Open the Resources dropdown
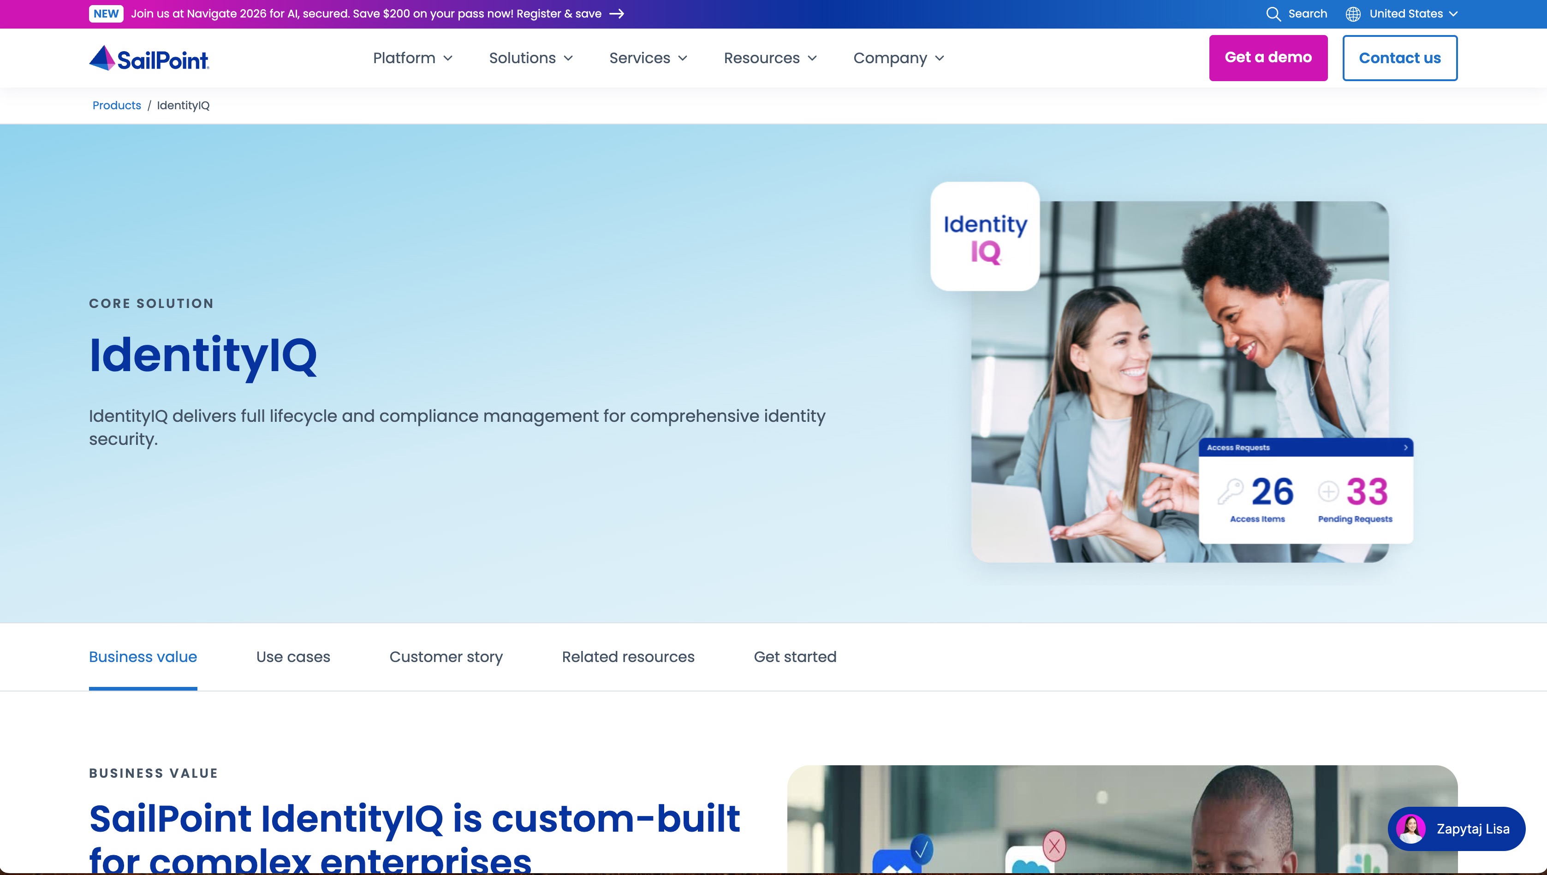The height and width of the screenshot is (875, 1547). click(770, 58)
